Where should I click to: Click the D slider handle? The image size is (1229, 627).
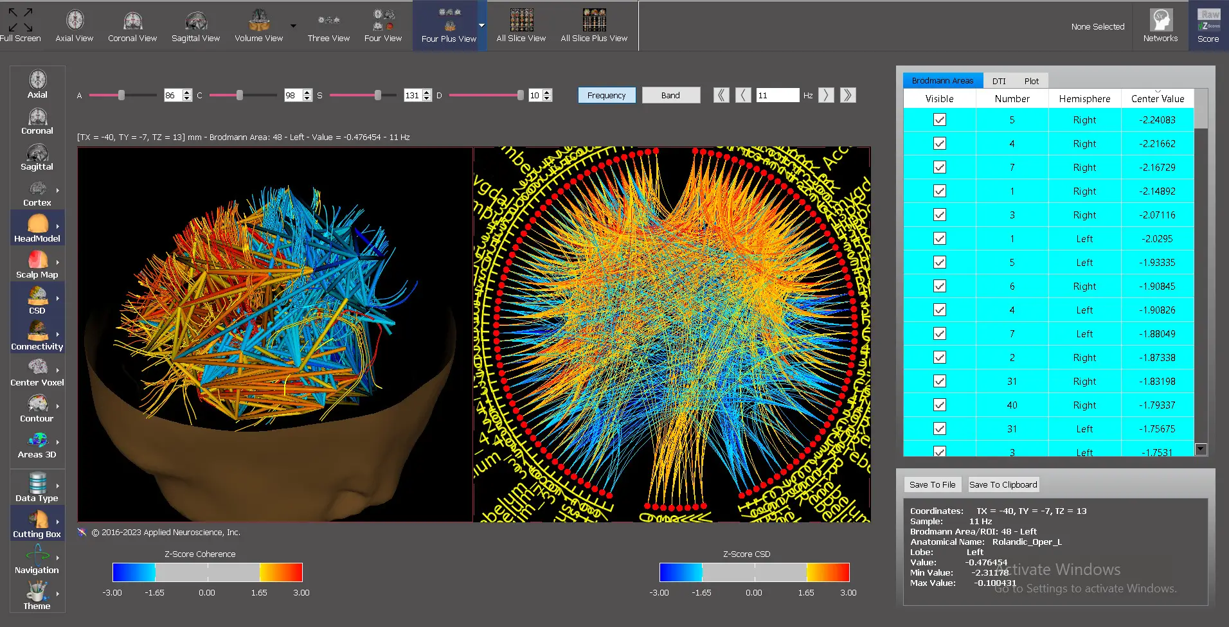[520, 95]
